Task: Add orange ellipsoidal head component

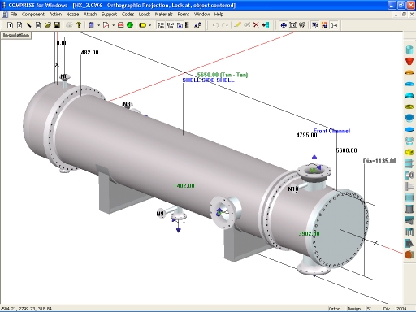Action: tap(409, 72)
